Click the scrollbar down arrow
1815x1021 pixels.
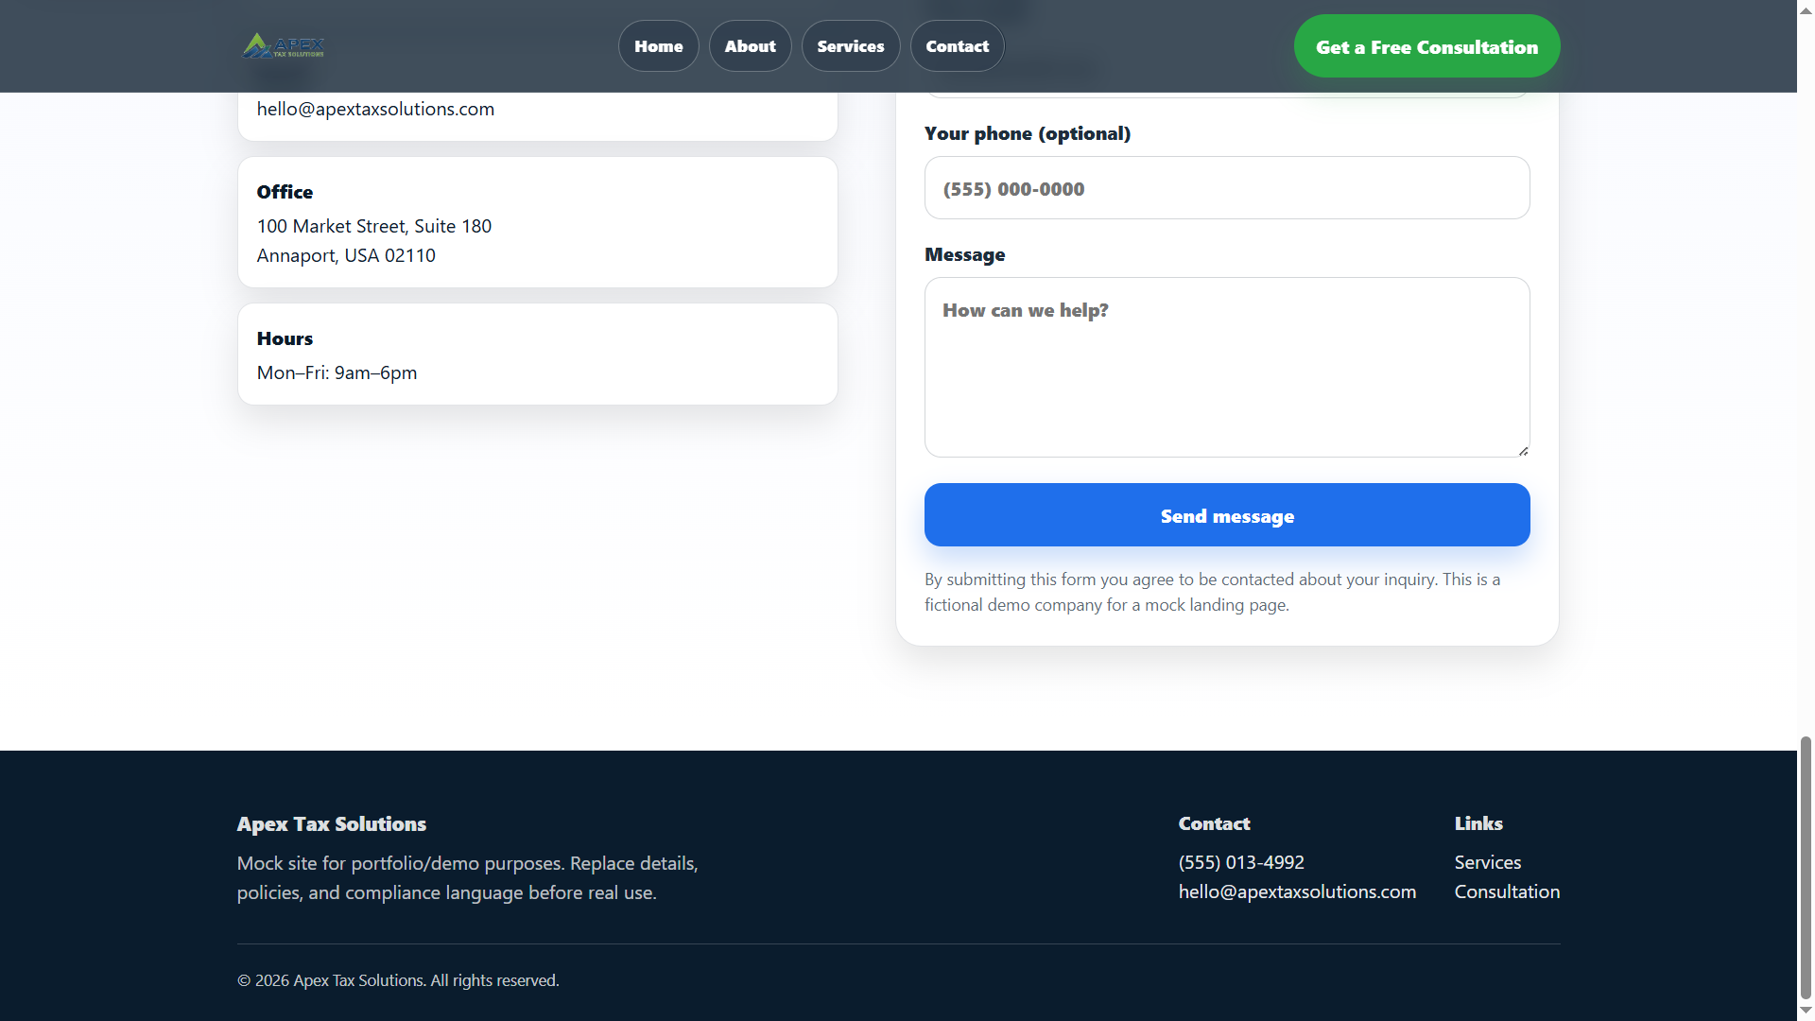pyautogui.click(x=1804, y=1009)
